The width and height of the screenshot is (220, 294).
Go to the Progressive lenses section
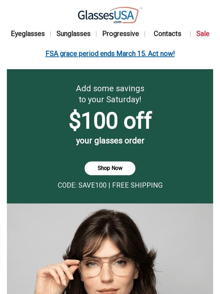[120, 34]
